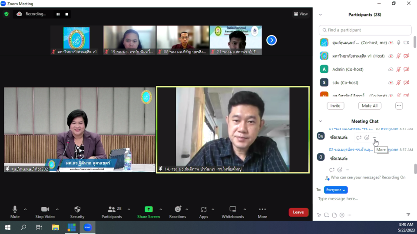Screen dimensions: 417x234
Task: Click sdu (Co-host) video-off icon
Action: (x=407, y=82)
